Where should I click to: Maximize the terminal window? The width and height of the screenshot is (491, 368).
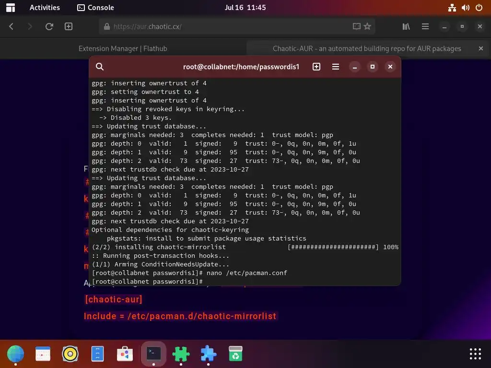[372, 67]
